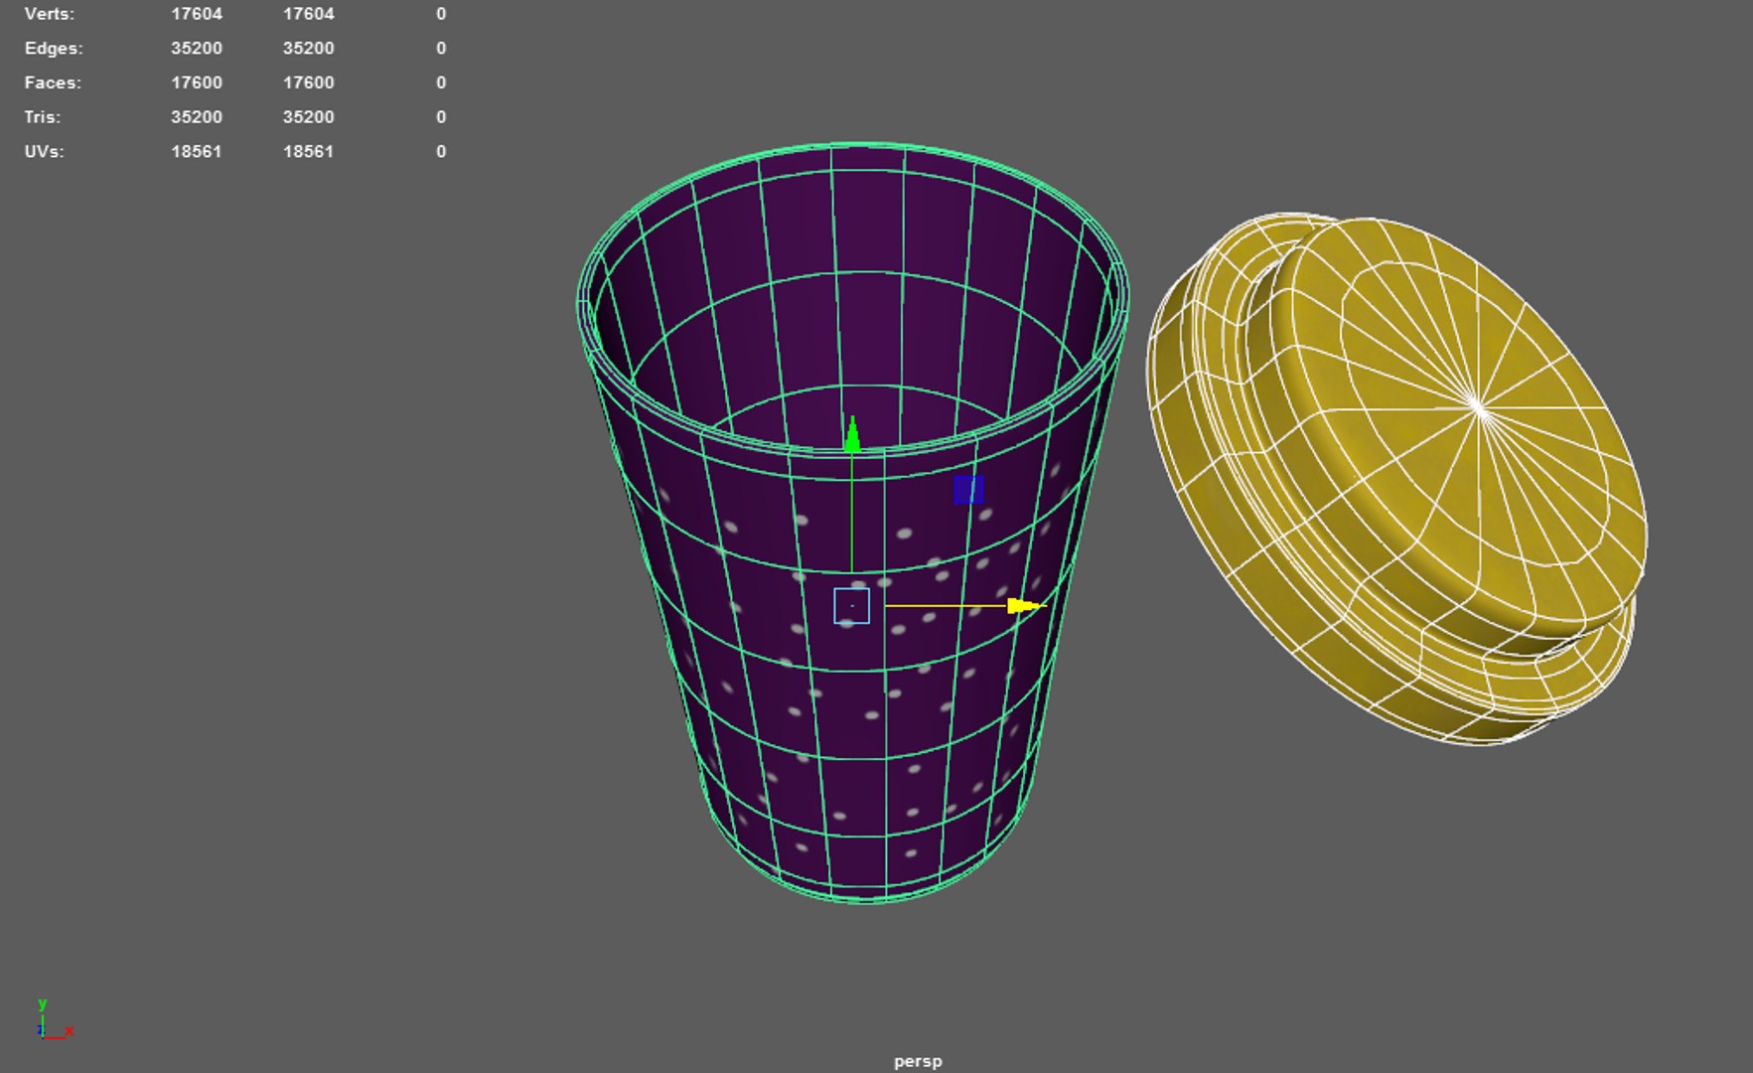Click the blue plane handle on the cup
This screenshot has width=1753, height=1073.
(x=968, y=490)
